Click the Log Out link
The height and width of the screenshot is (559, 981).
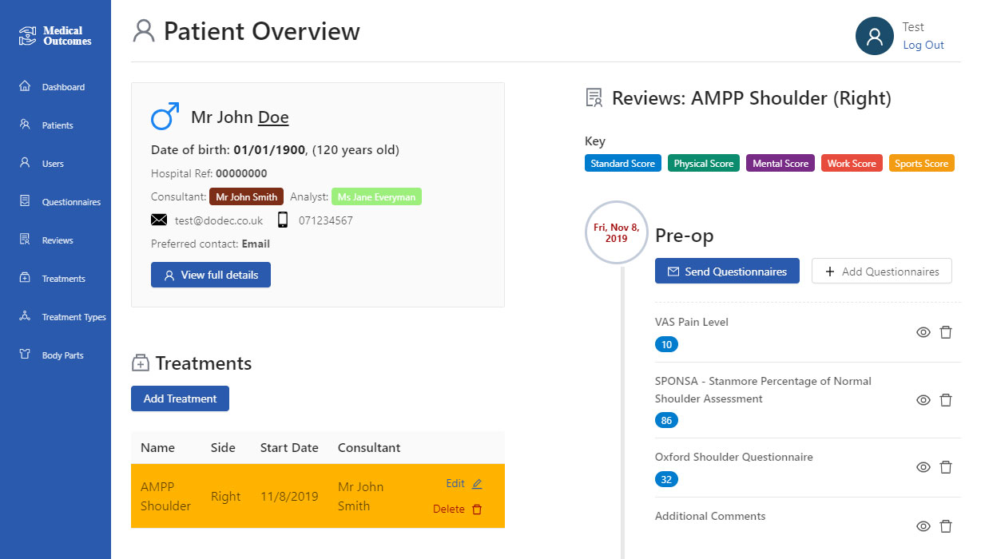[x=923, y=46]
